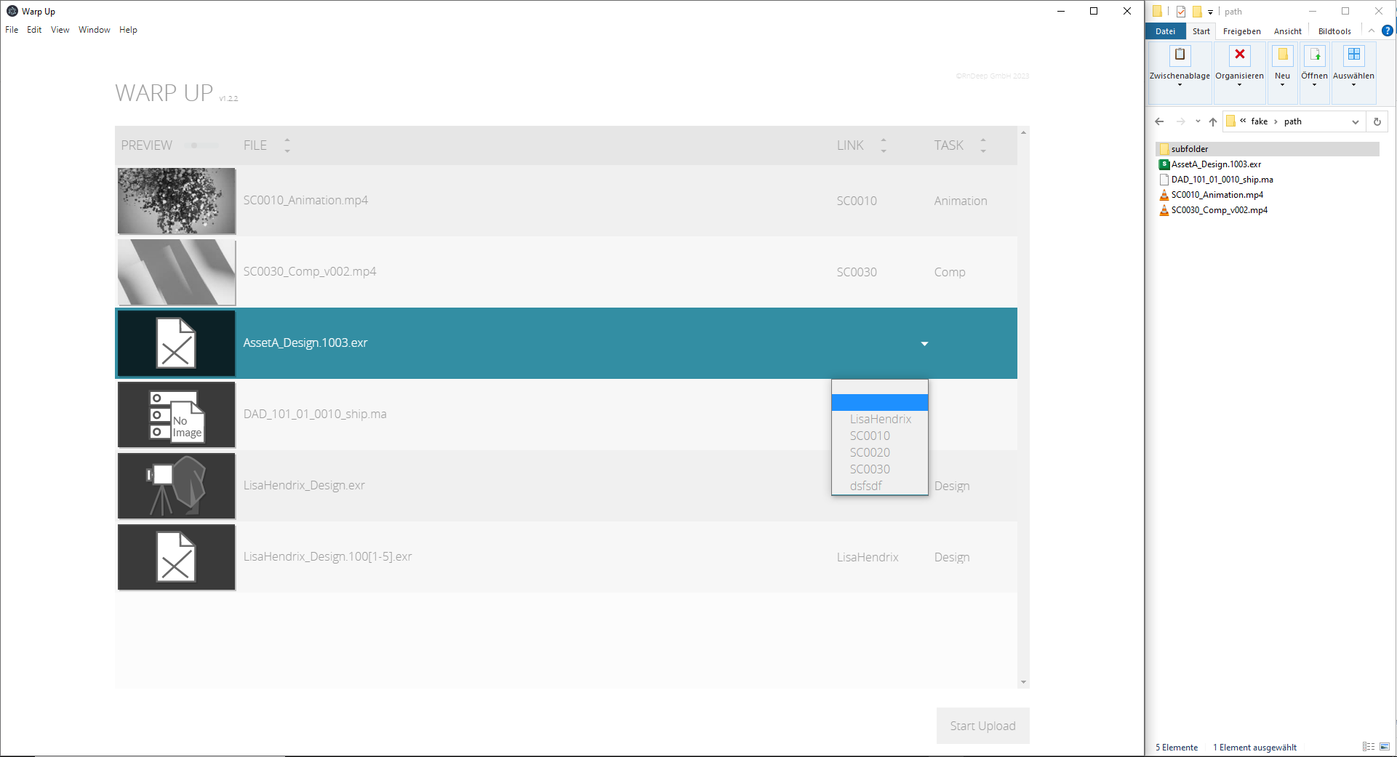
Task: Expand the Explorer address path dropdown
Action: [1355, 122]
